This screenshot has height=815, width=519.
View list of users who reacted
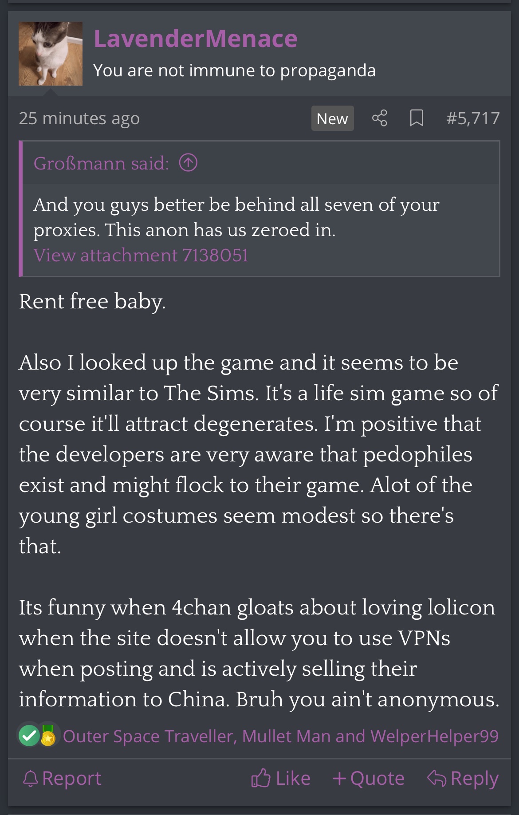[280, 736]
